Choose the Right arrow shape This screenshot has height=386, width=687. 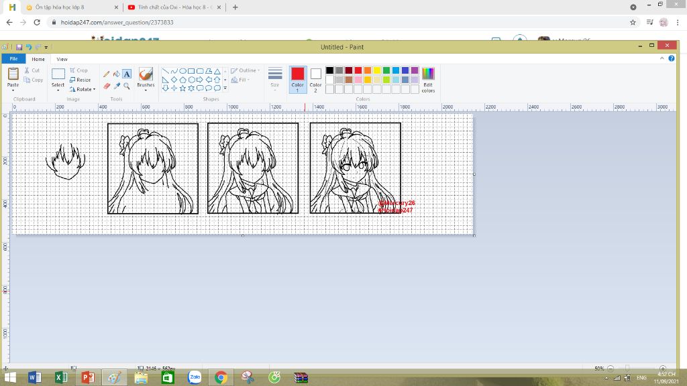(200, 80)
